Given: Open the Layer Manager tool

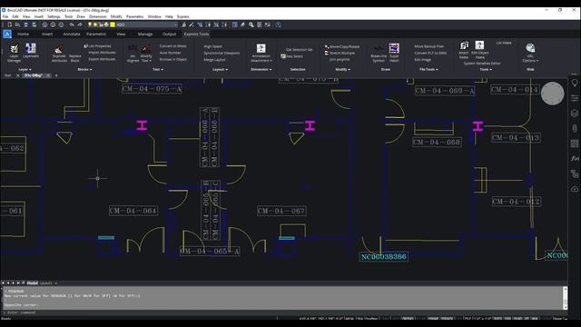Looking at the screenshot, I should tap(14, 53).
